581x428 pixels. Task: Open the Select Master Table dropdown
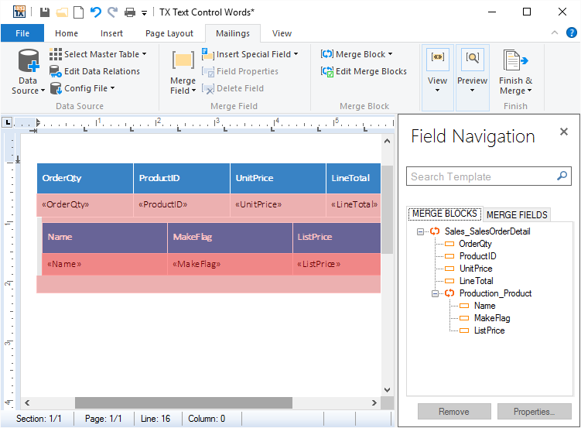coord(98,54)
